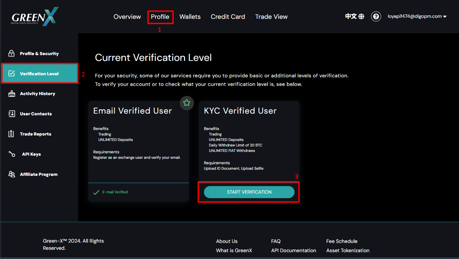
Task: Click the GreenX logo
Action: pos(35,16)
